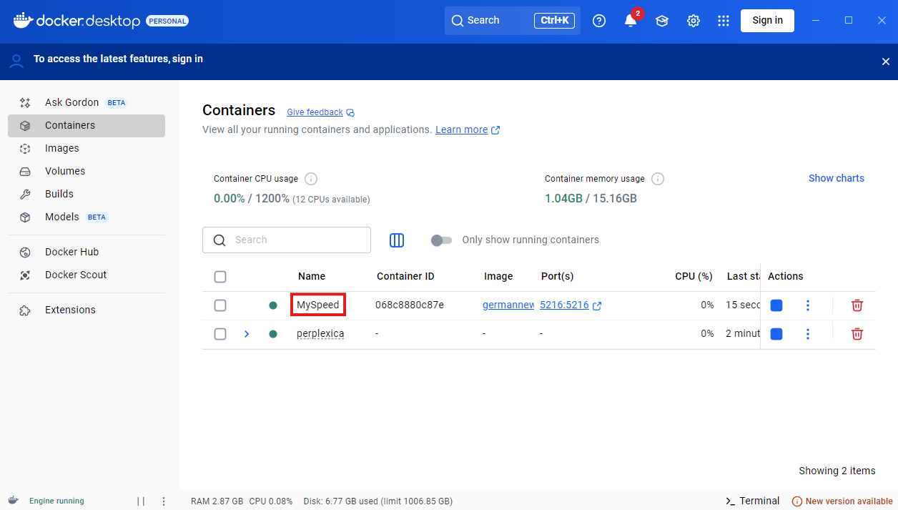Screen dimensions: 898x510
Task: Delete the MySpeed container with trash icon
Action: pos(857,305)
